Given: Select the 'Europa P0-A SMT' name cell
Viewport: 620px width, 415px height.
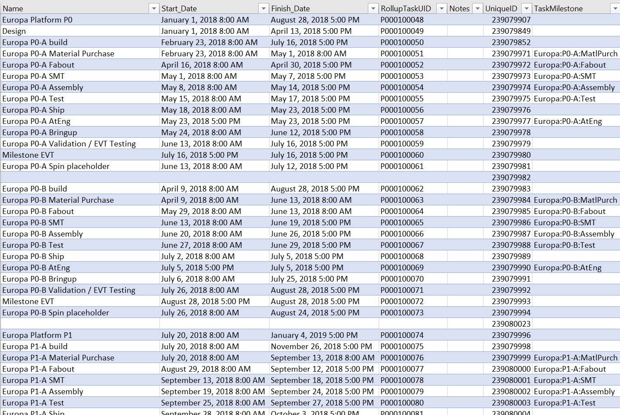Looking at the screenshot, I should (80, 76).
